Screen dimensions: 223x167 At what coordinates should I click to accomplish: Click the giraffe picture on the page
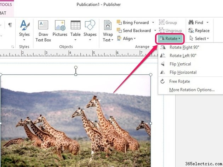point(75,121)
